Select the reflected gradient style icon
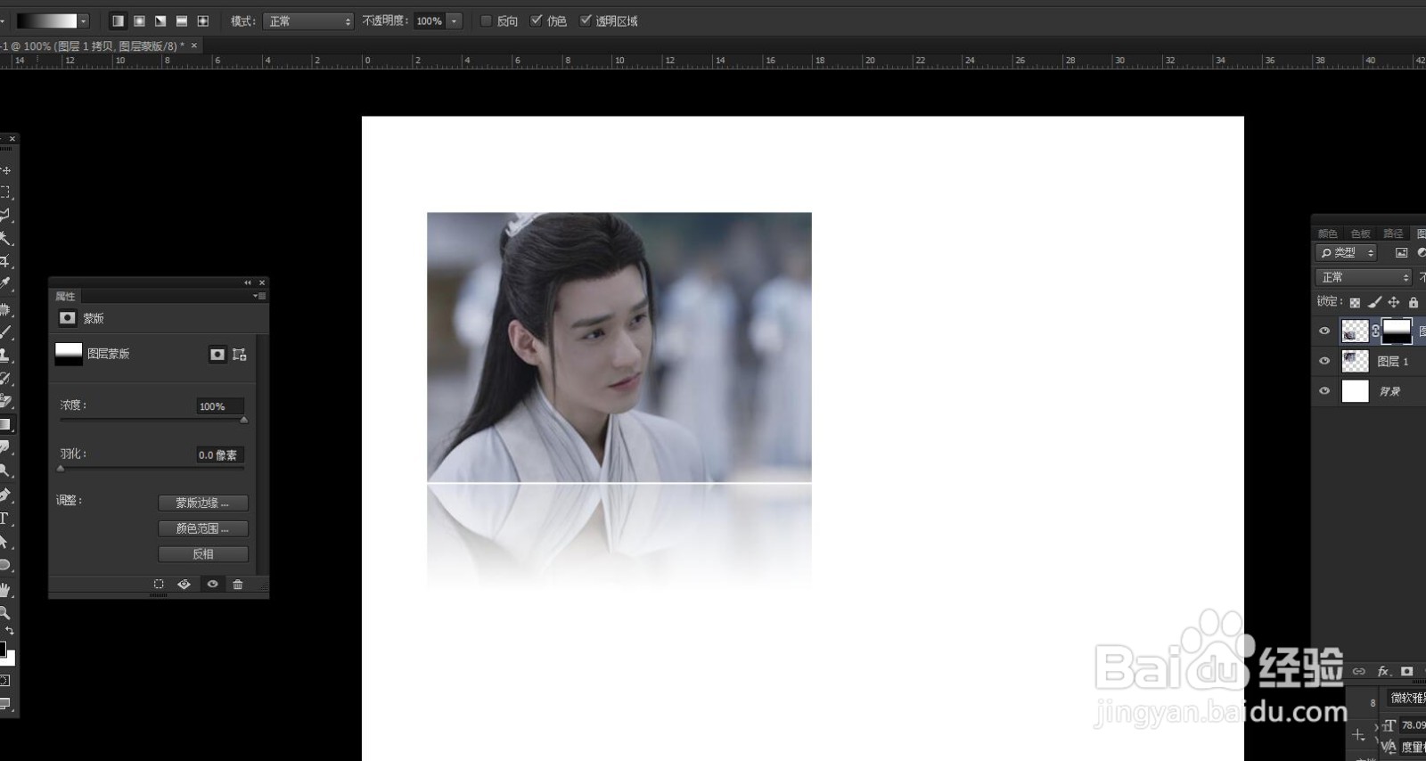The height and width of the screenshot is (761, 1426). click(182, 20)
